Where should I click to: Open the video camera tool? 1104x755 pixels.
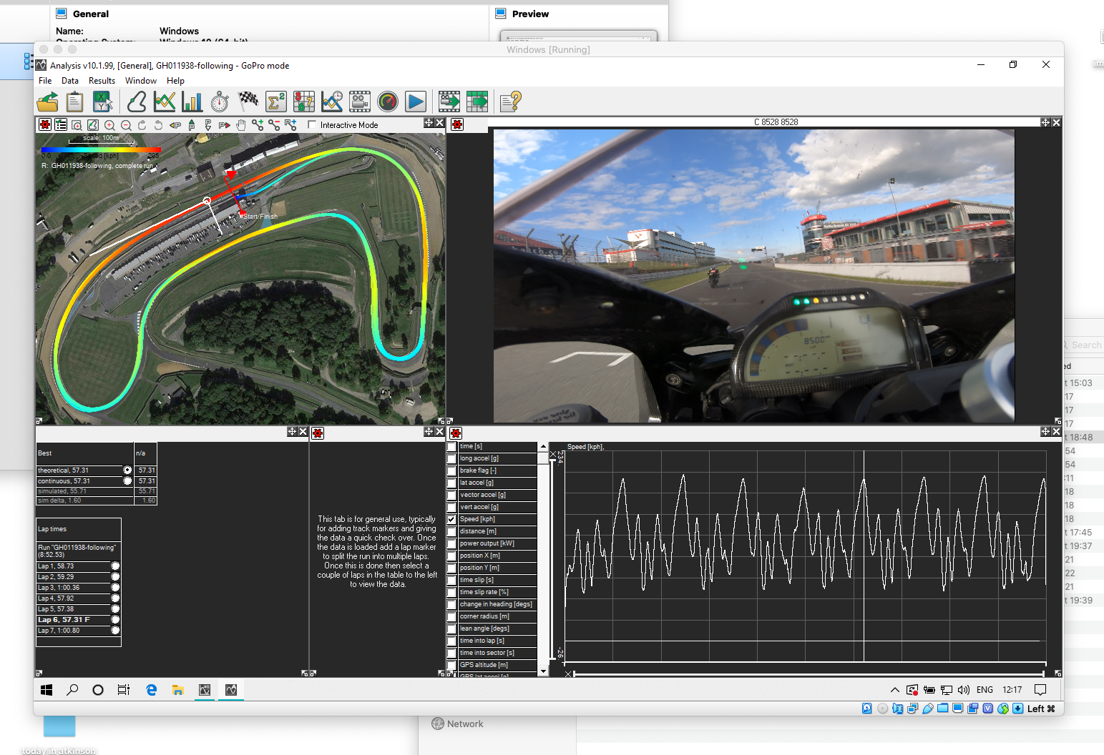click(x=359, y=102)
